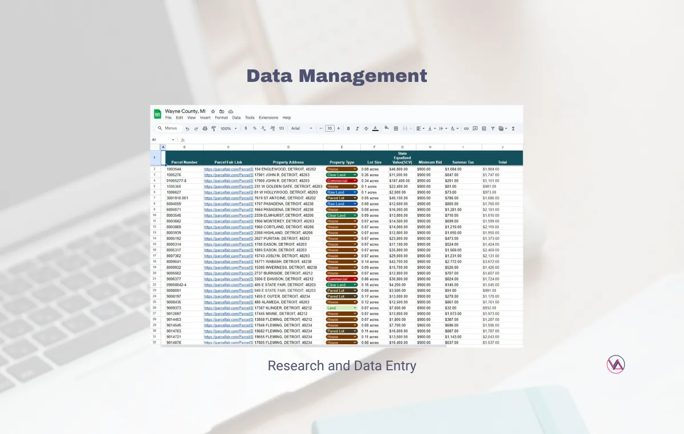Toggle bold formatting
Screen dimensions: 684x434
(348, 129)
